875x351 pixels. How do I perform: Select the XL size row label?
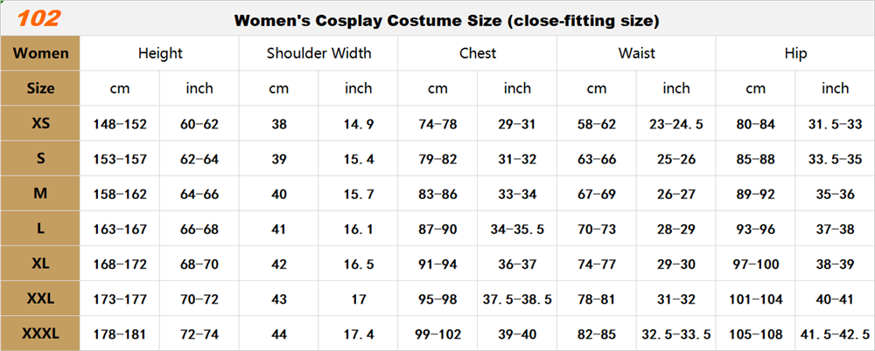tap(40, 264)
